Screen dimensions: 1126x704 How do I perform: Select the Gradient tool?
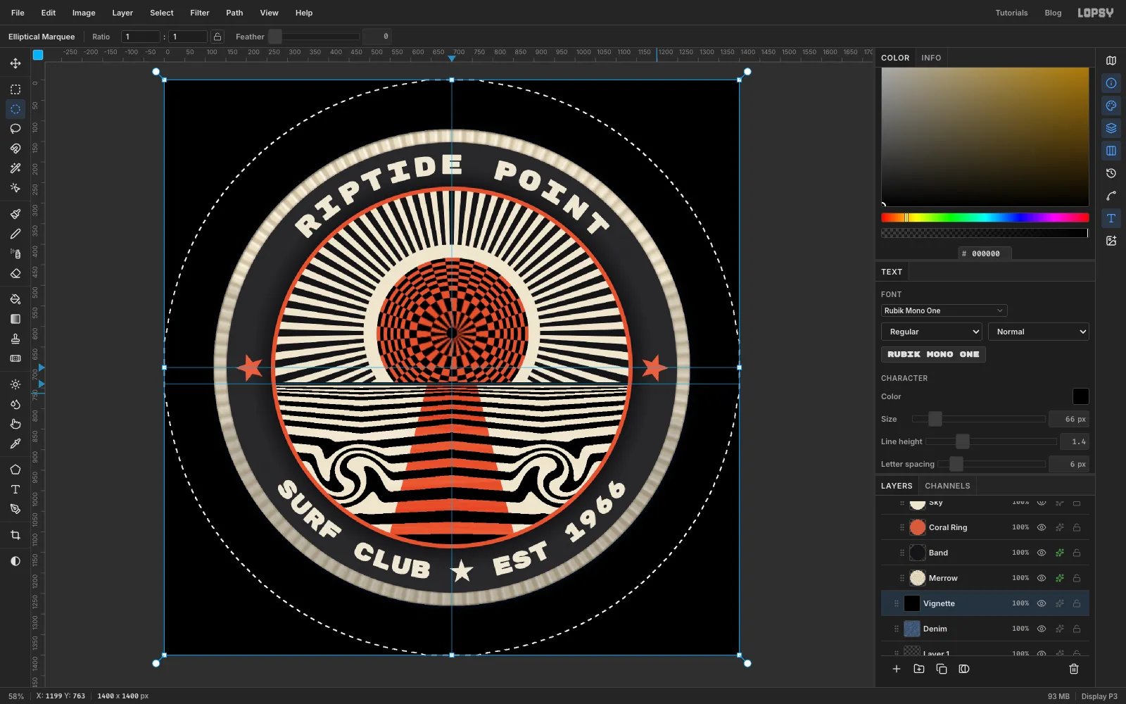coord(15,319)
